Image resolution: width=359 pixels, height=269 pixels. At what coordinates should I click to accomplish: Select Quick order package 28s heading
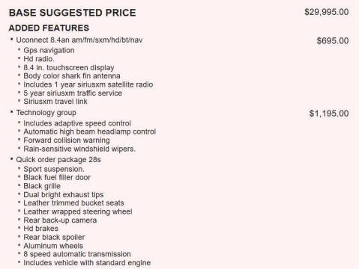[58, 160]
